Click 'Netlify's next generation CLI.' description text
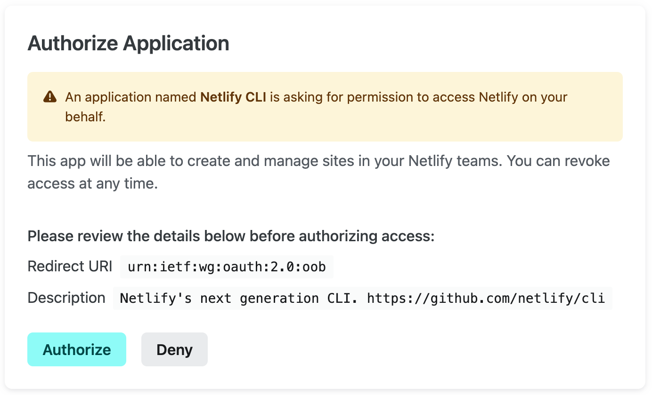This screenshot has height=395, width=652. pyautogui.click(x=239, y=298)
